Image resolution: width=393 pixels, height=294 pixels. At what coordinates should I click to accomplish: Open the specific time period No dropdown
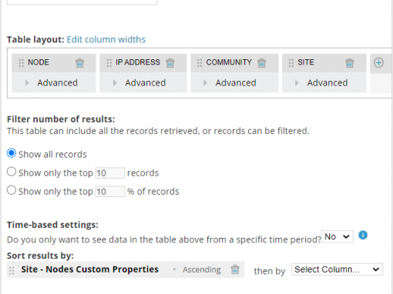coord(338,236)
